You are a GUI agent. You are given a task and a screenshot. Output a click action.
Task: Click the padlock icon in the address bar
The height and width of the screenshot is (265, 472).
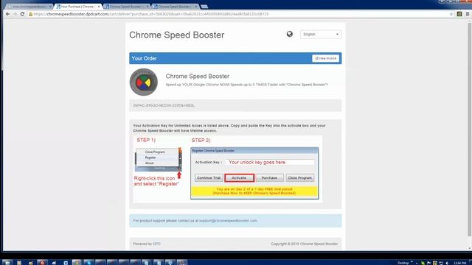pos(30,14)
